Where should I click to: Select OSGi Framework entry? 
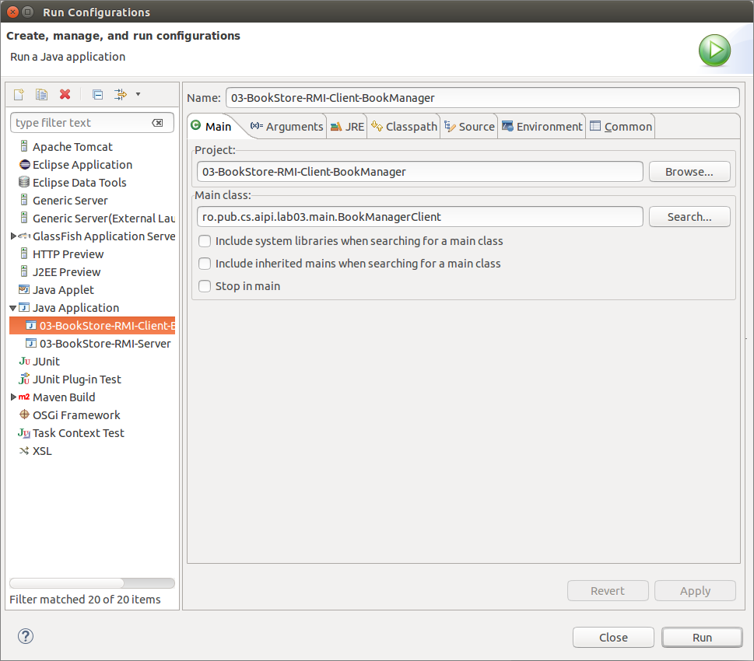click(x=70, y=414)
